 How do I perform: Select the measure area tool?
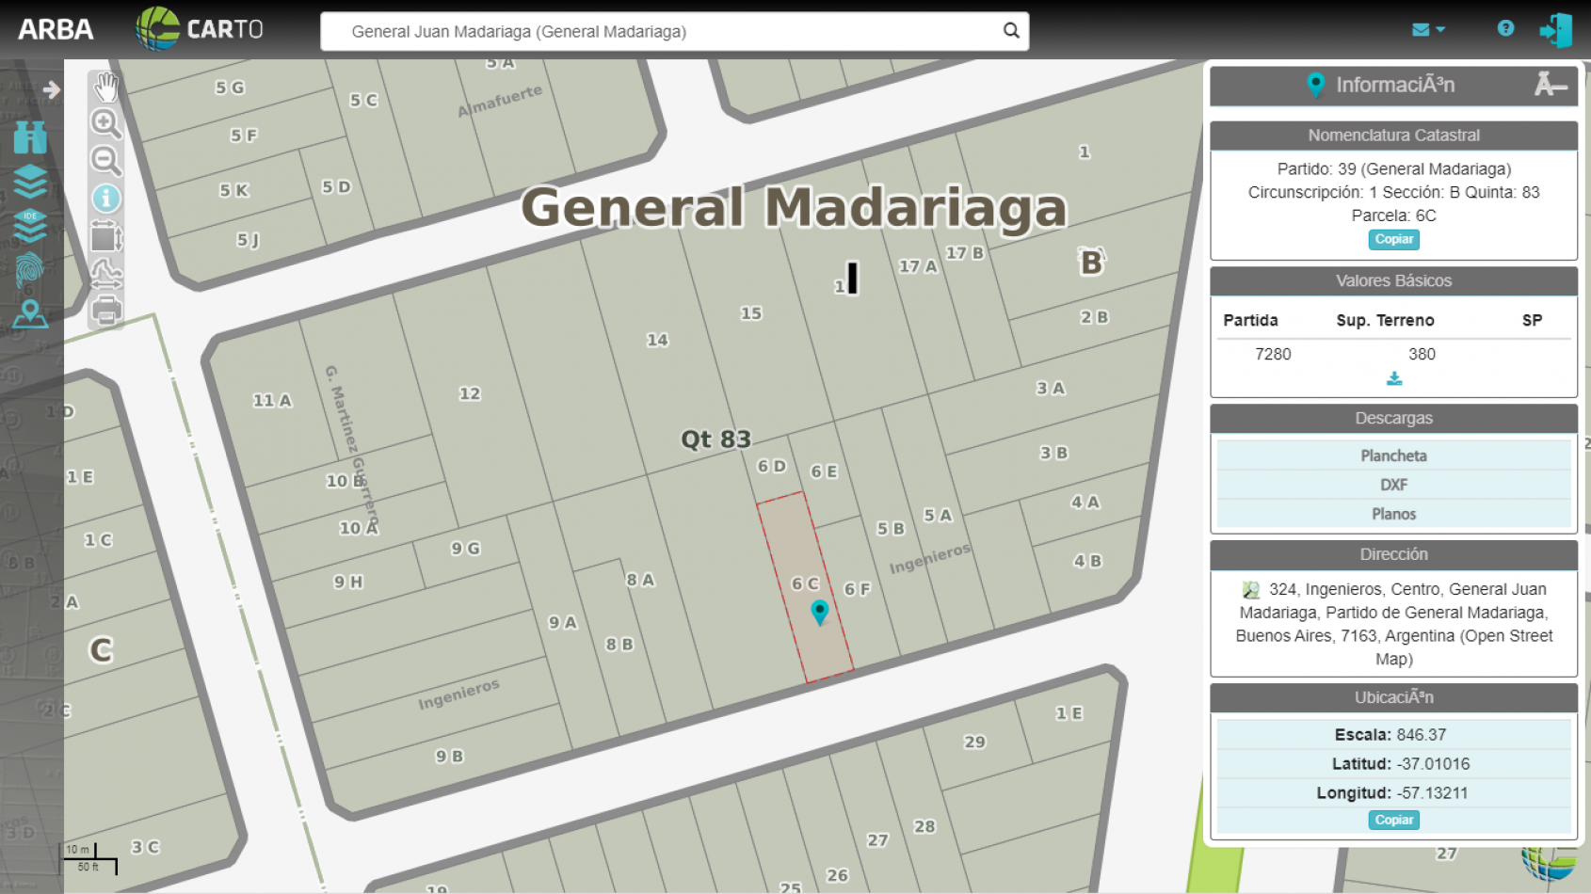point(106,236)
